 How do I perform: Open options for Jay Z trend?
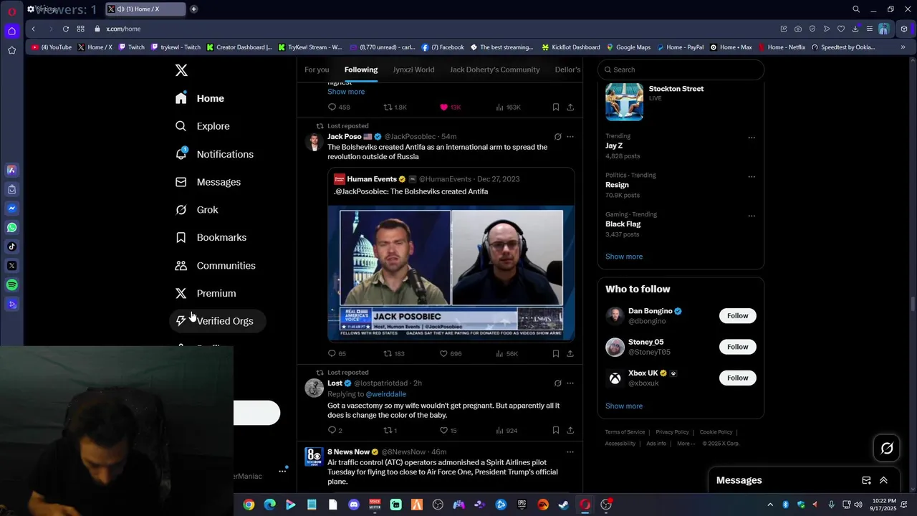click(752, 137)
